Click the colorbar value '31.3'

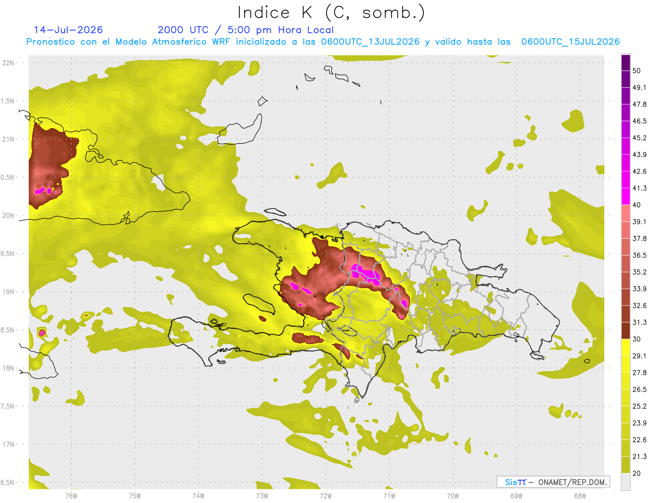click(640, 322)
